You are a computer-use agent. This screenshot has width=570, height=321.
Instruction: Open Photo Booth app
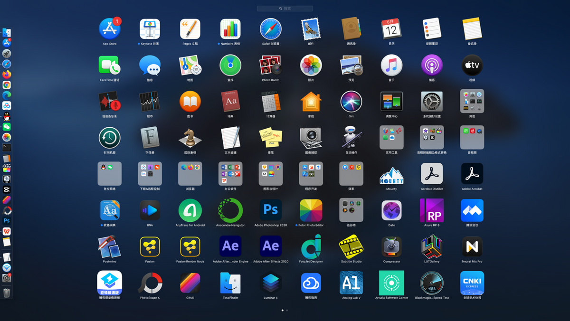pyautogui.click(x=271, y=65)
